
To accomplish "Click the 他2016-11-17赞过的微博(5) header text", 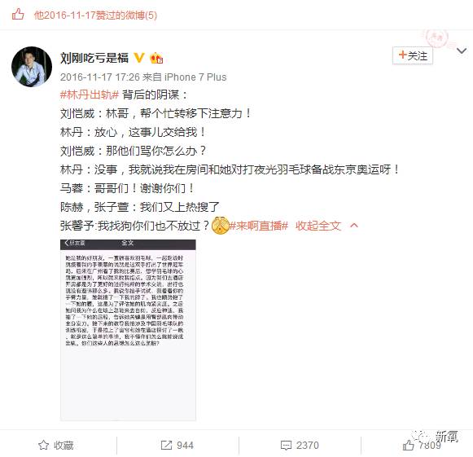I will 95,15.
